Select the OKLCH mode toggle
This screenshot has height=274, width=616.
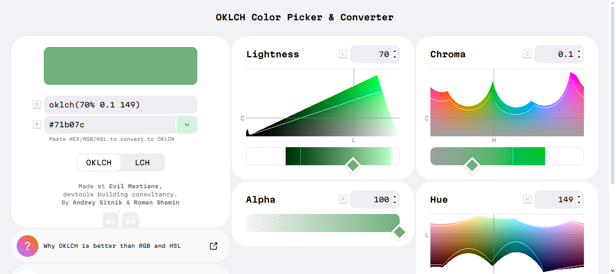[x=99, y=163]
